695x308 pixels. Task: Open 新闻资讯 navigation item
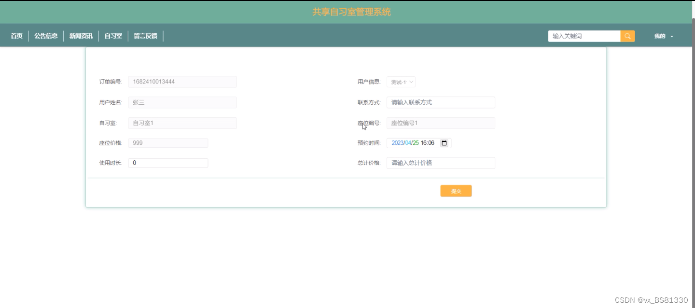click(81, 36)
